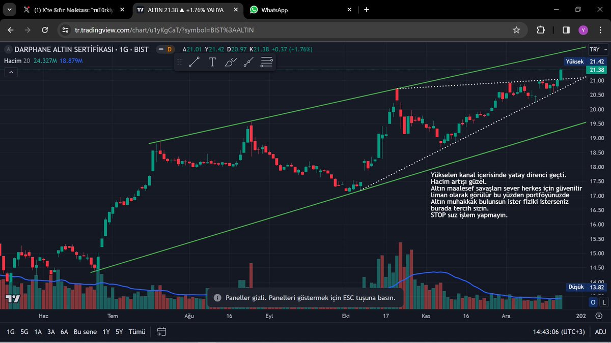Collapse the indicator legend chevron
This screenshot has height=343, width=611.
pyautogui.click(x=10, y=72)
